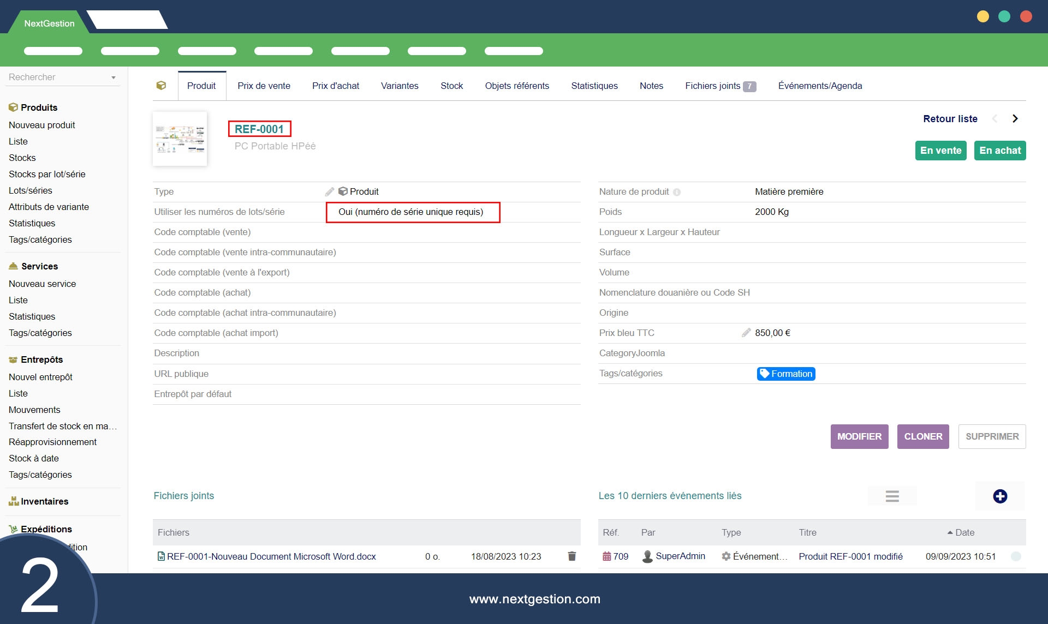Click the pencil icon next to Type
This screenshot has width=1048, height=624.
329,191
